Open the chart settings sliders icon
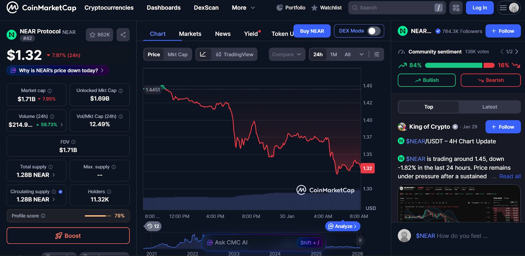 pyautogui.click(x=377, y=54)
